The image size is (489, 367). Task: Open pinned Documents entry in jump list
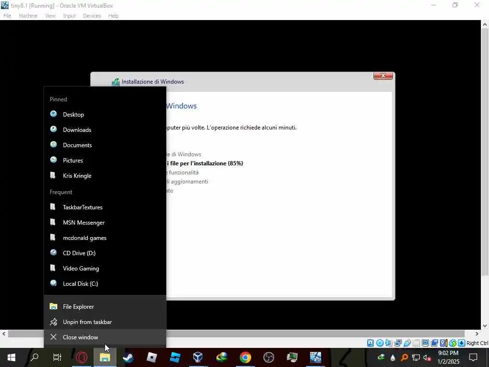pyautogui.click(x=105, y=145)
